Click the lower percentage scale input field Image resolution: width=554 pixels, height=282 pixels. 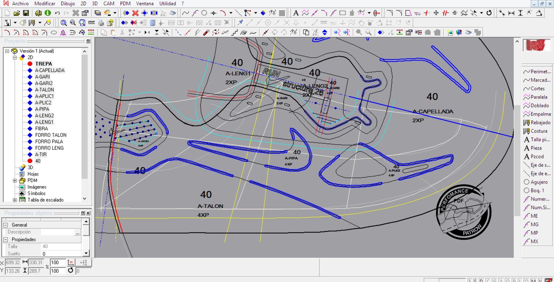[58, 271]
